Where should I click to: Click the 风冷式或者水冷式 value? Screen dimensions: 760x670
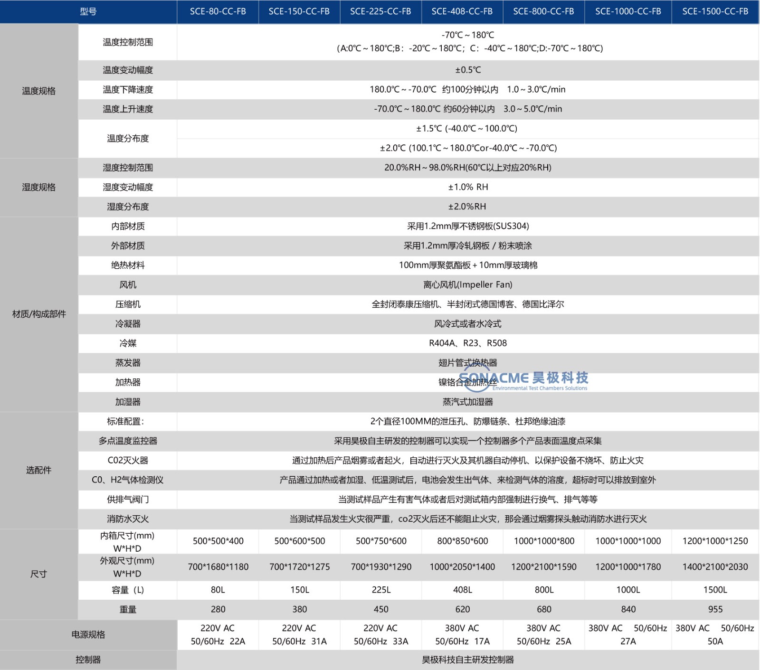[468, 323]
